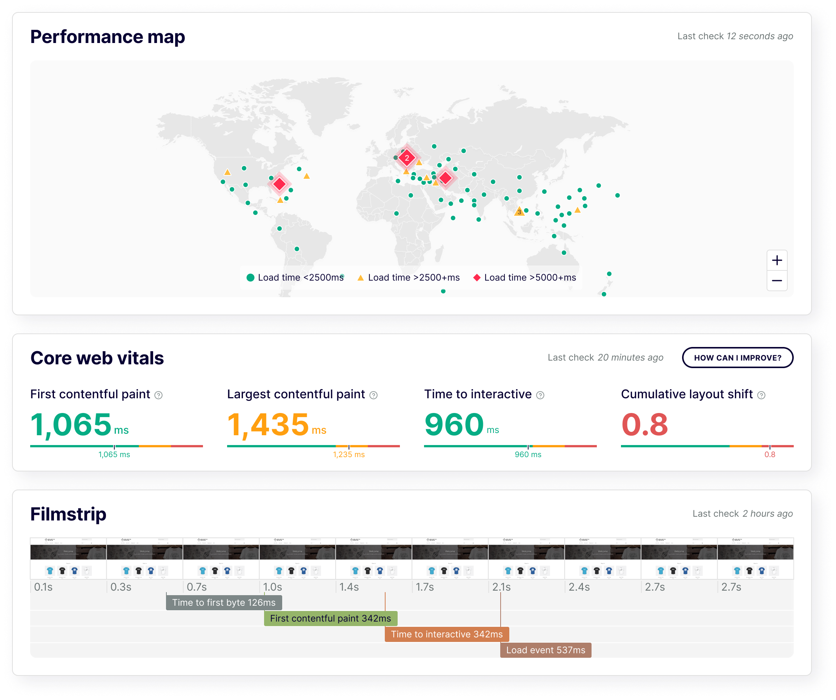The image size is (836, 700).
Task: Select the Load event 537ms timeline marker
Action: tap(546, 650)
